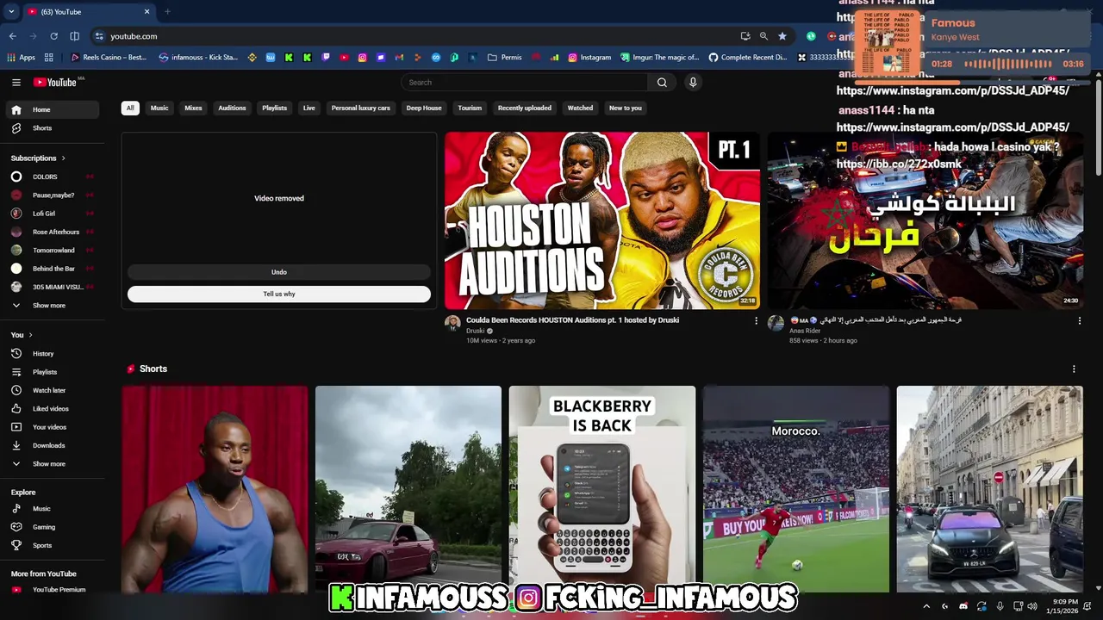Screen dimensions: 1103x620
Task: Open Shorts shelf options menu
Action: (1074, 369)
